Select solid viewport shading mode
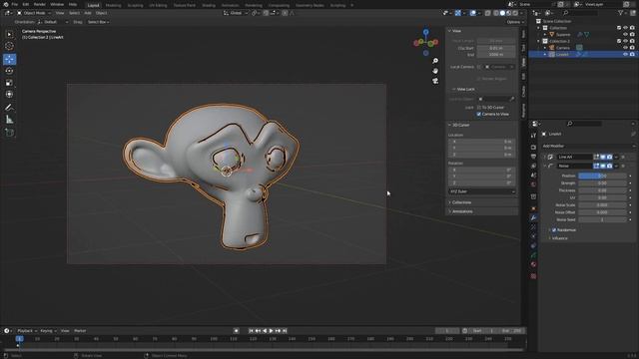 (x=502, y=13)
